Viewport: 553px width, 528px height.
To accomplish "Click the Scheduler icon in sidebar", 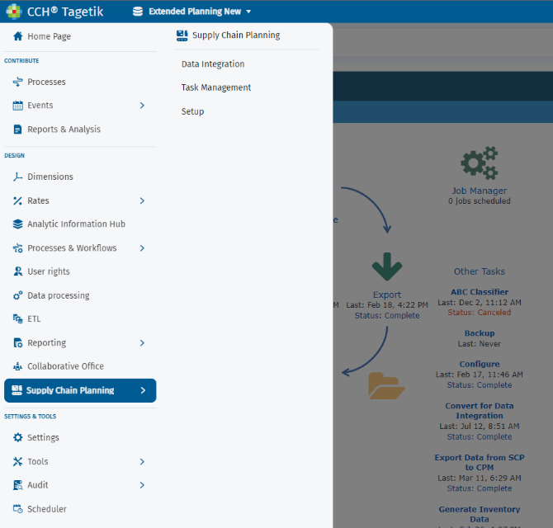I will tap(17, 509).
